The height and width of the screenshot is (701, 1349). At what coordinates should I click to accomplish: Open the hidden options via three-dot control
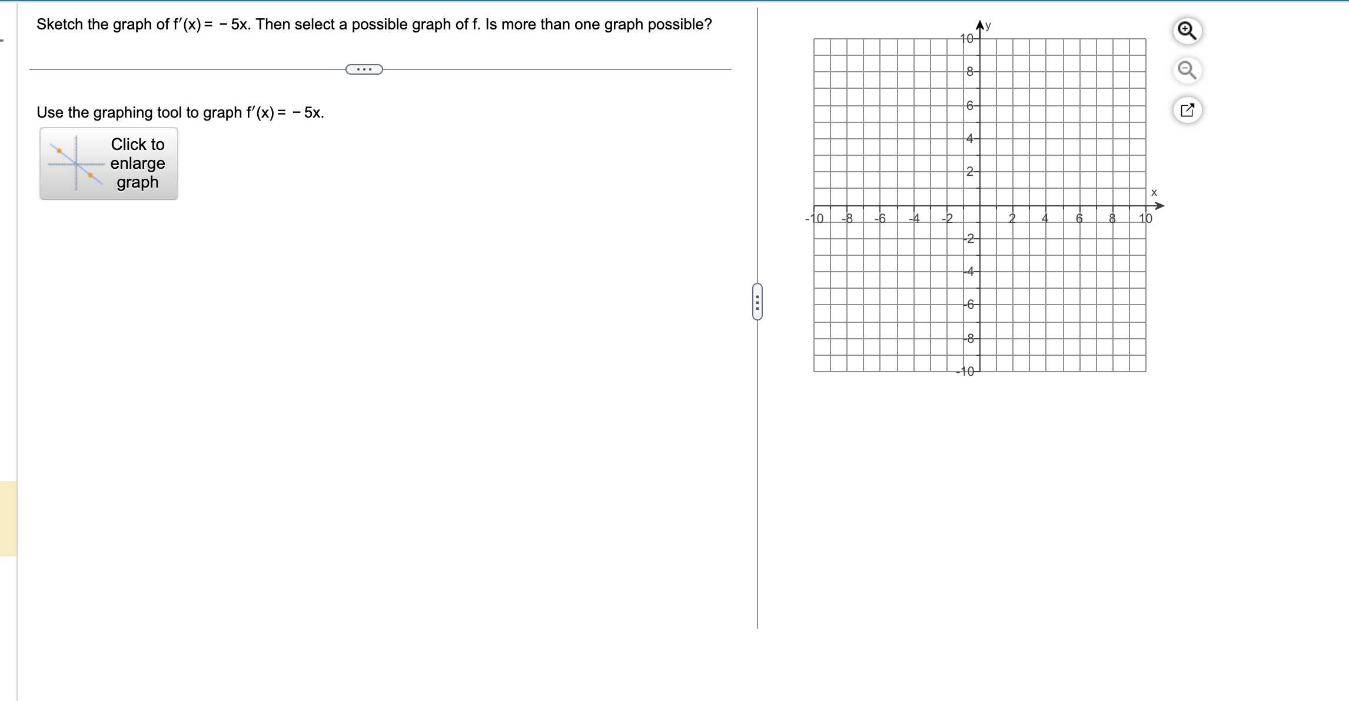point(363,70)
